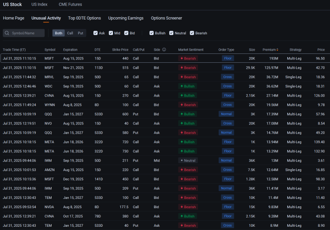This screenshot has height=230, width=330.
Task: Click the META symbol in 730 strike row
Action: pos(49,151)
